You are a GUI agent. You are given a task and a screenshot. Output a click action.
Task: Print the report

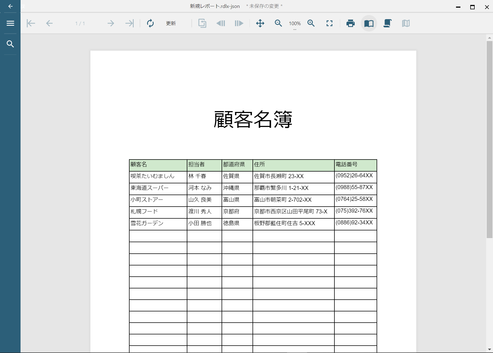[x=351, y=23]
